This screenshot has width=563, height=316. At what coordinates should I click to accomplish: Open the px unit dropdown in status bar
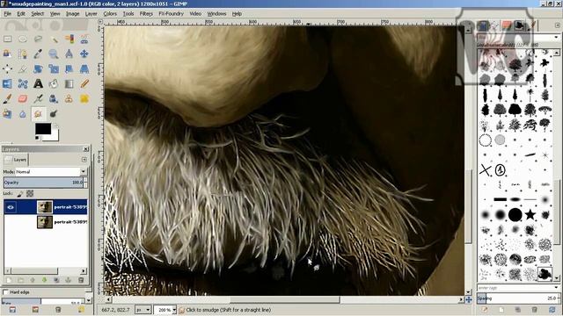pyautogui.click(x=143, y=310)
